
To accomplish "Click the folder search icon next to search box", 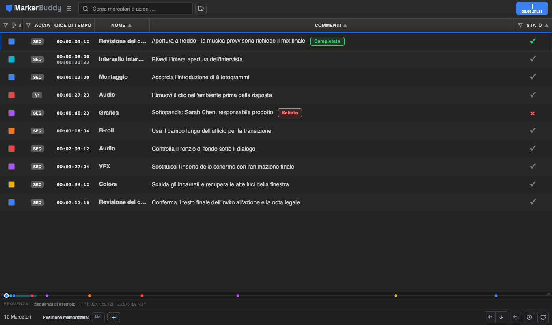I will point(201,9).
